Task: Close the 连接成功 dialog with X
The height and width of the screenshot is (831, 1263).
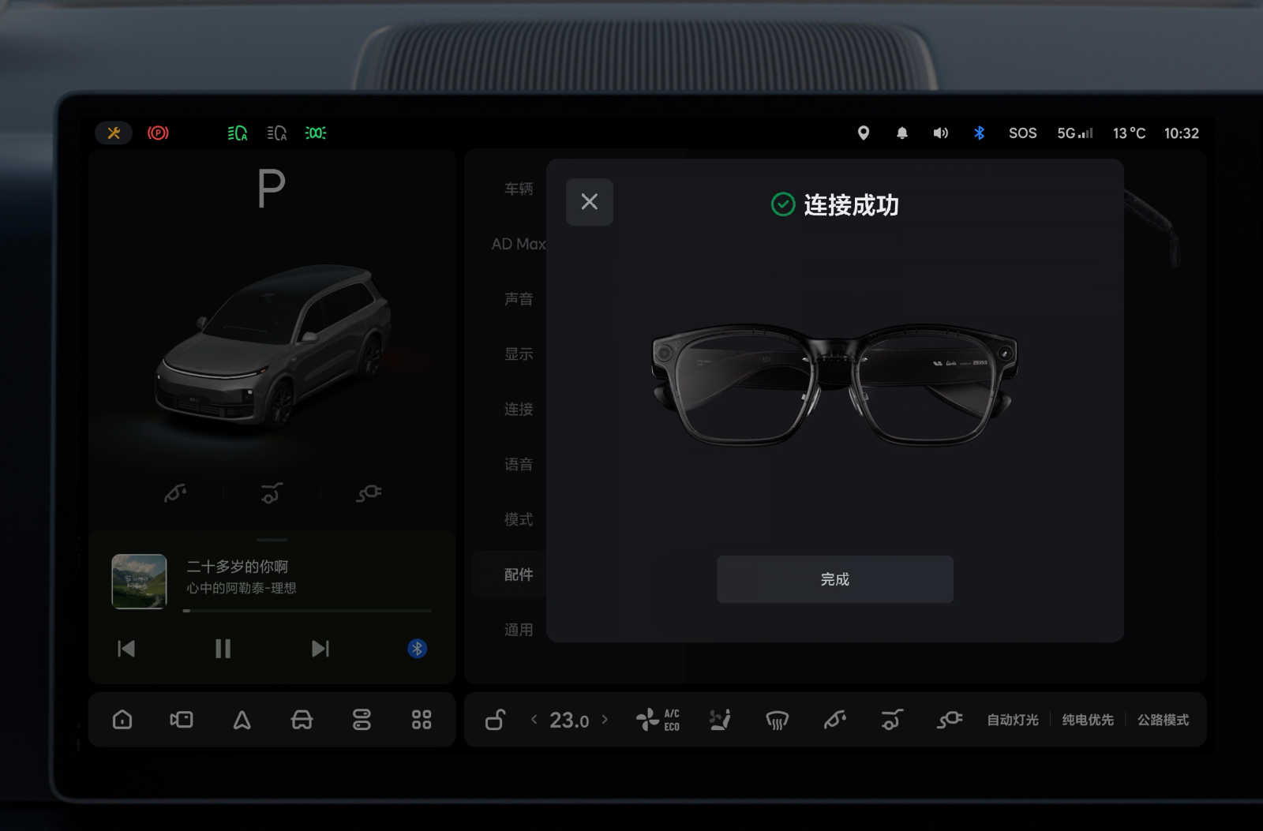Action: point(589,202)
